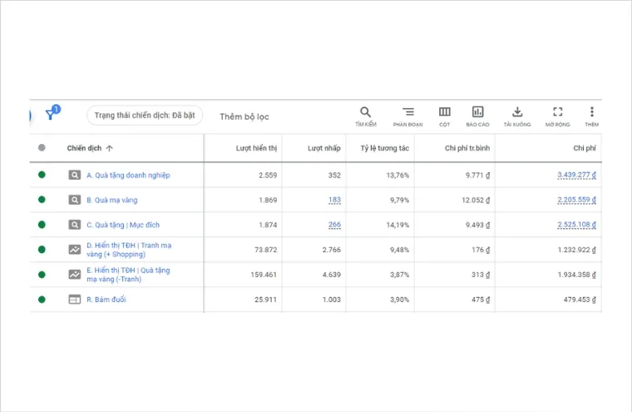Viewport: 632px width, 412px height.
Task: Open the Phân đoạn segment icon
Action: click(408, 112)
